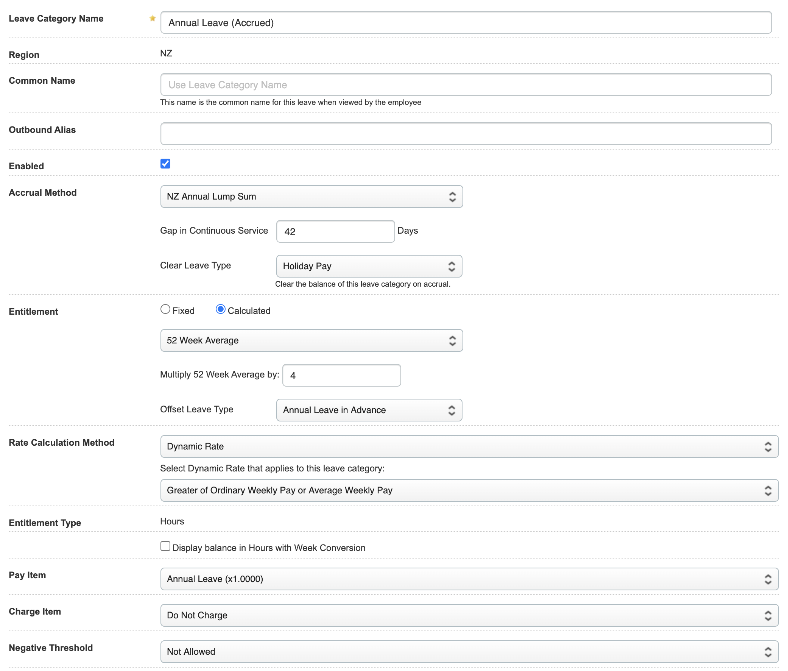Open the Offset Leave Type dropdown

pos(368,410)
